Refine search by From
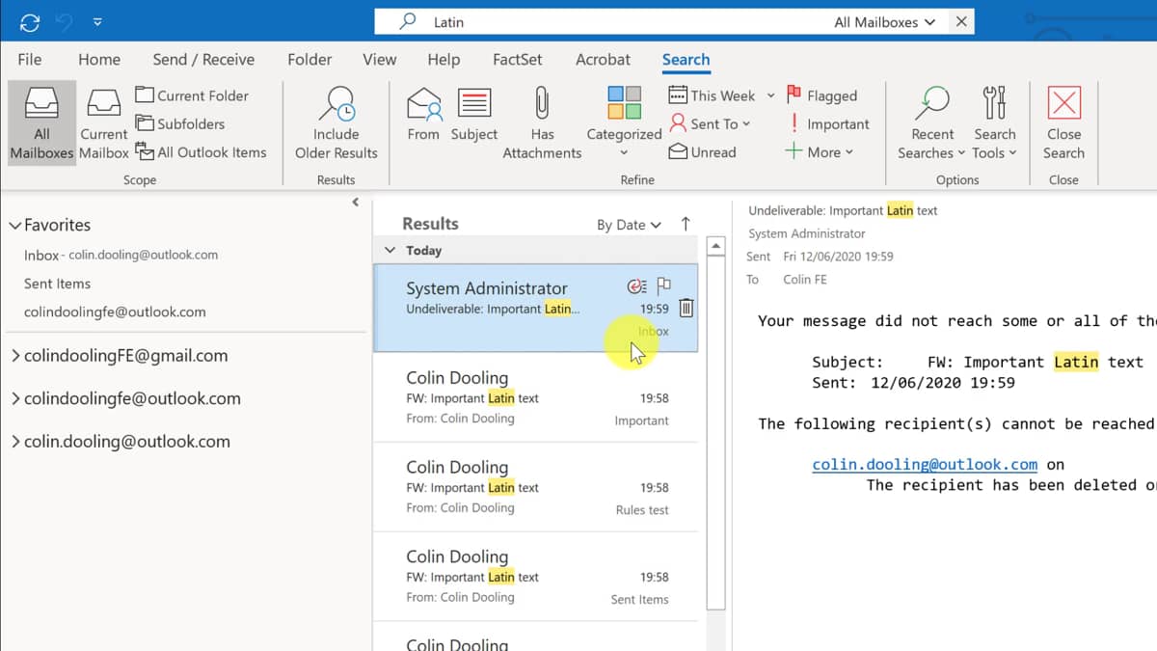Viewport: 1157px width, 651px height. click(x=423, y=115)
